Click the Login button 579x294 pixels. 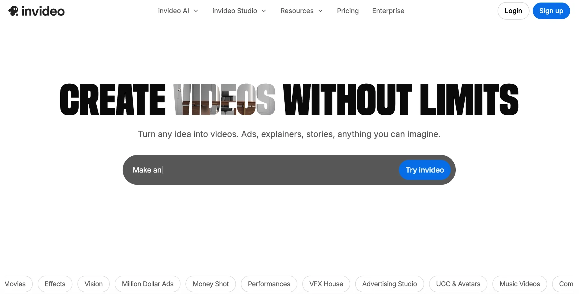point(513,11)
